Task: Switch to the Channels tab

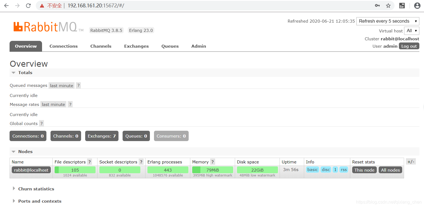Action: 101,46
